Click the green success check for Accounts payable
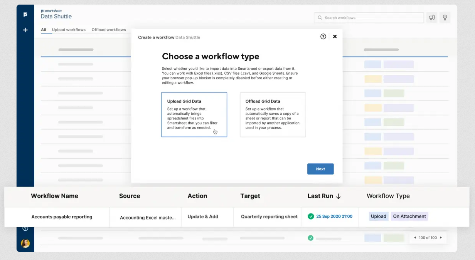Image resolution: width=475 pixels, height=260 pixels. tap(311, 216)
